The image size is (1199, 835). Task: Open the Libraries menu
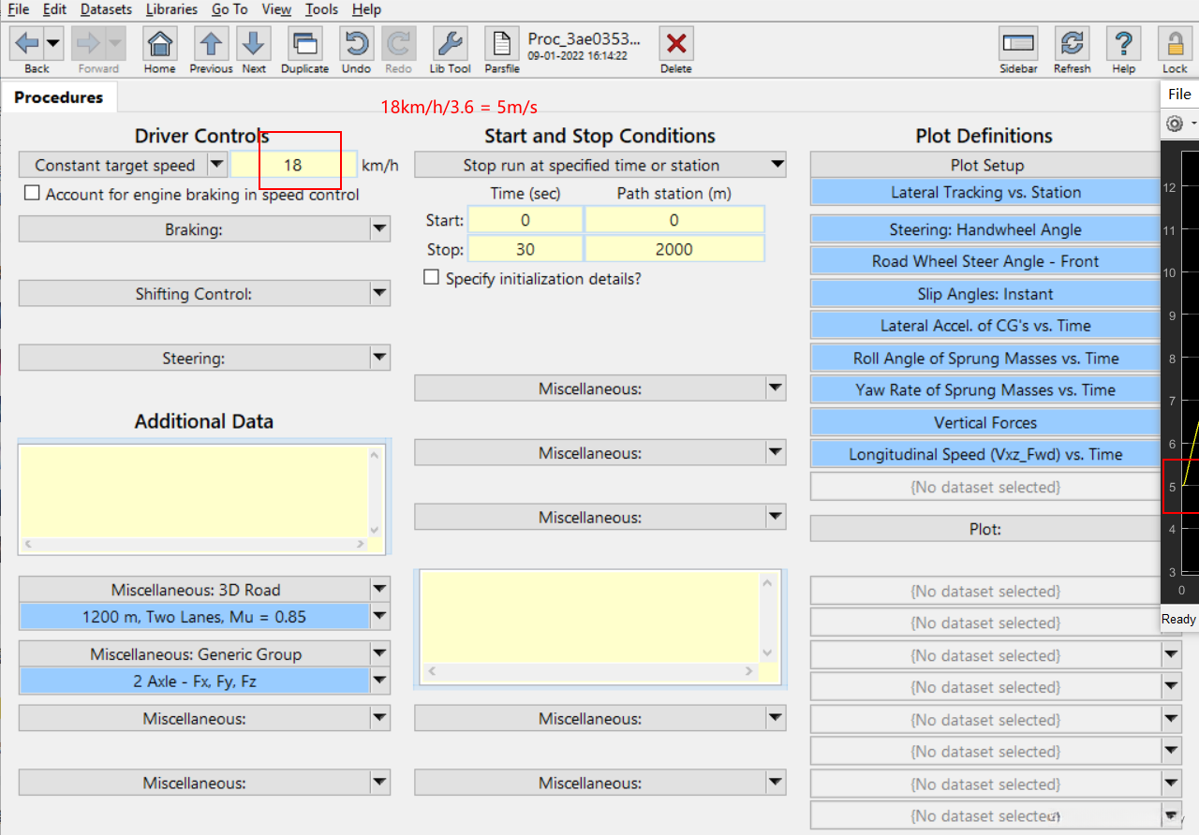click(171, 9)
